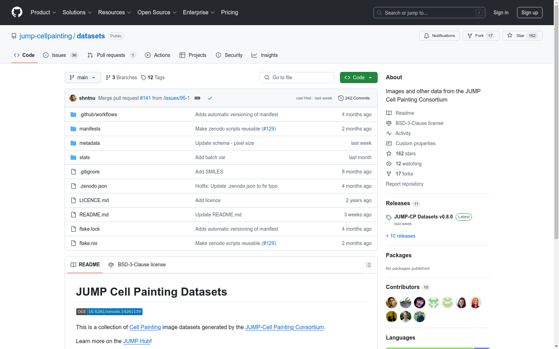
Task: Open the main branch dropdown
Action: click(x=82, y=77)
